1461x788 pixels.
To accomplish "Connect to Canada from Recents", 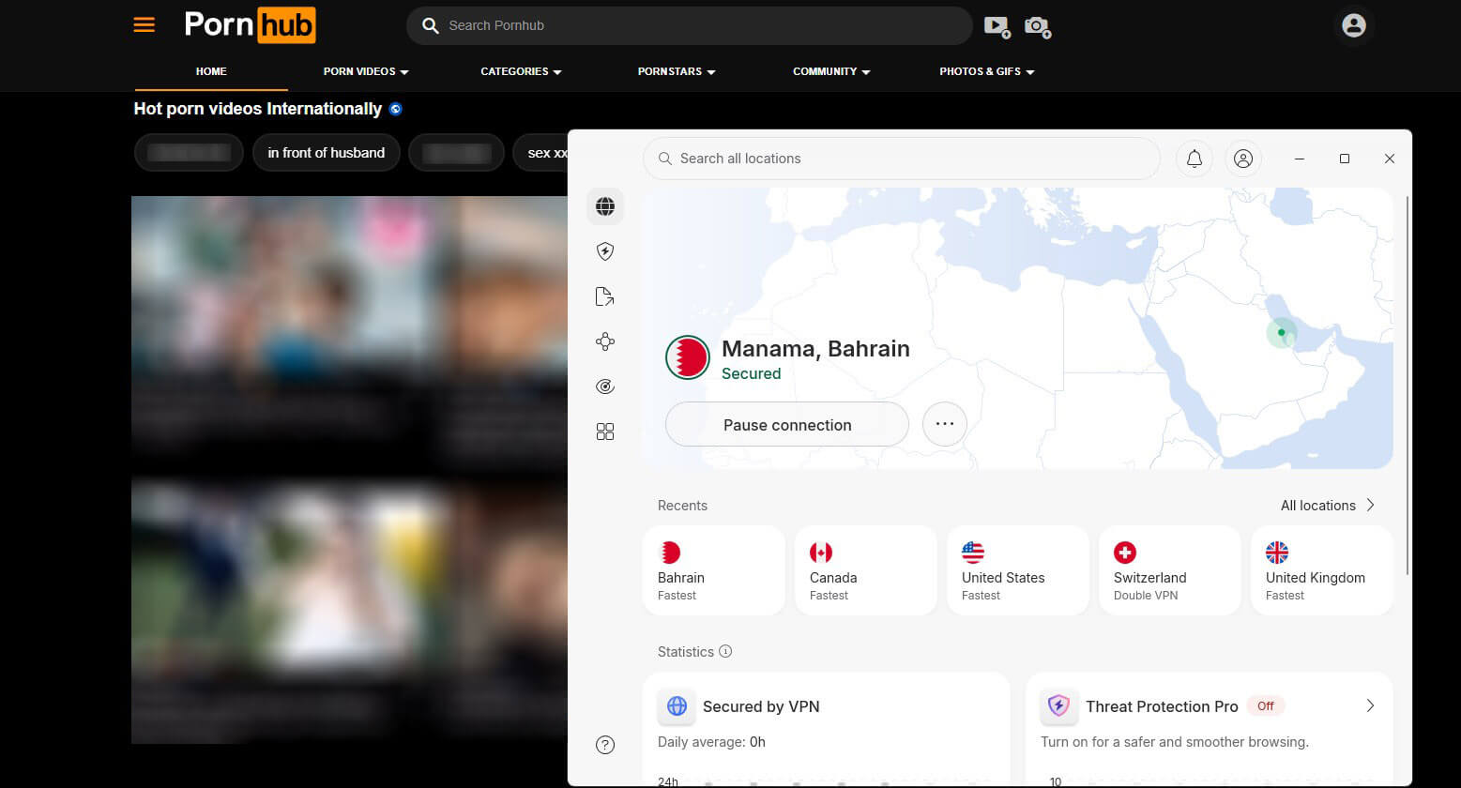I will pos(866,570).
